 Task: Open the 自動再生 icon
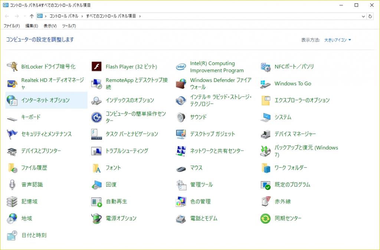[96, 201]
